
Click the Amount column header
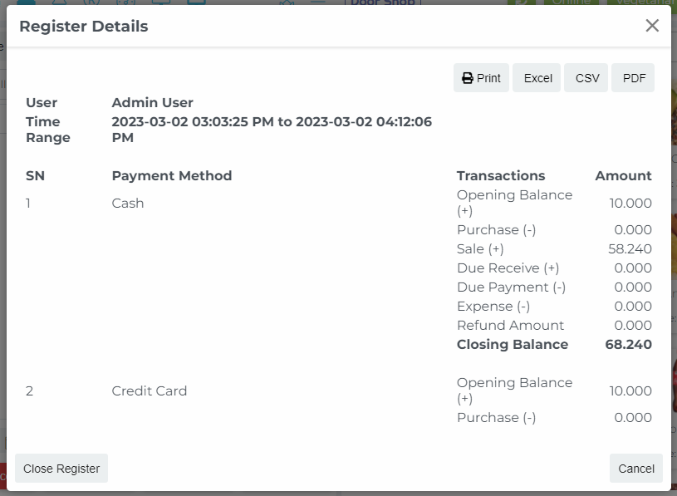click(623, 176)
